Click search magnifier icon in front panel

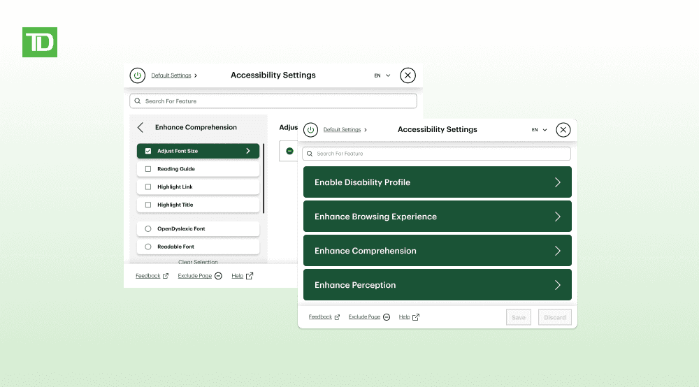[310, 154]
